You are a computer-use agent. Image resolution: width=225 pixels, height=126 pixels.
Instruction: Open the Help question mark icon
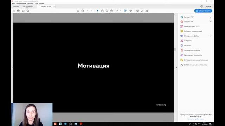tap(201, 6)
